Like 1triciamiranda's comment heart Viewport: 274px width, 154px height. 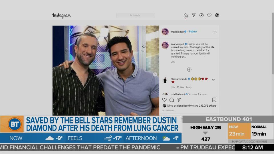tap(213, 80)
